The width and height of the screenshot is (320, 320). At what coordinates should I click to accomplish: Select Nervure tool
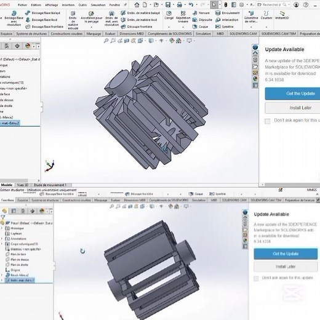coord(201,13)
